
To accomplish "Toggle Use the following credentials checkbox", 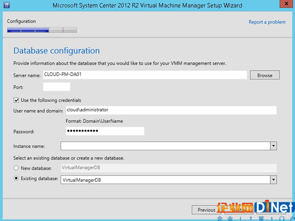I will [x=16, y=100].
